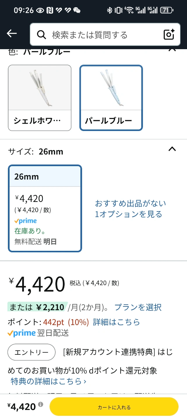The image size is (187, 419).
Task: Select パールブルー color option
Action: pos(111,98)
